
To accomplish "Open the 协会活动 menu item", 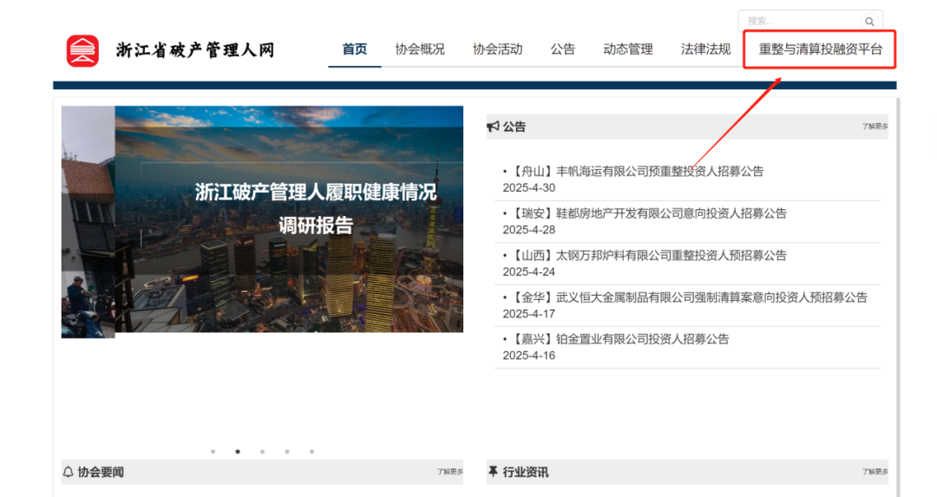I will [x=498, y=49].
